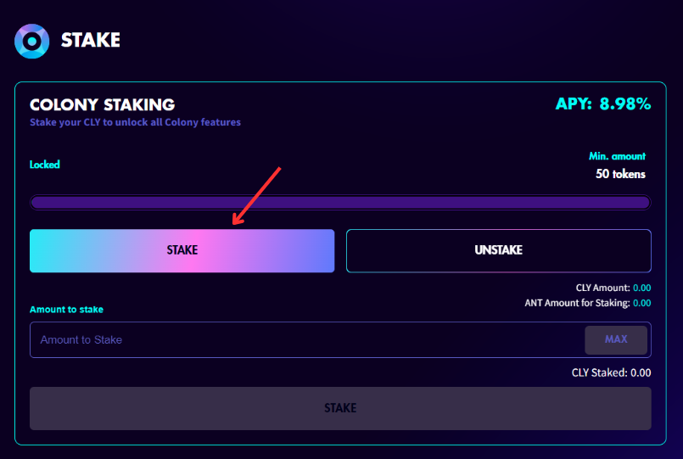Click the grey STAKE submit button
683x459 pixels.
pyautogui.click(x=340, y=408)
